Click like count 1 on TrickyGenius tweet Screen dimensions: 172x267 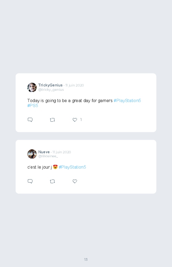point(81,120)
